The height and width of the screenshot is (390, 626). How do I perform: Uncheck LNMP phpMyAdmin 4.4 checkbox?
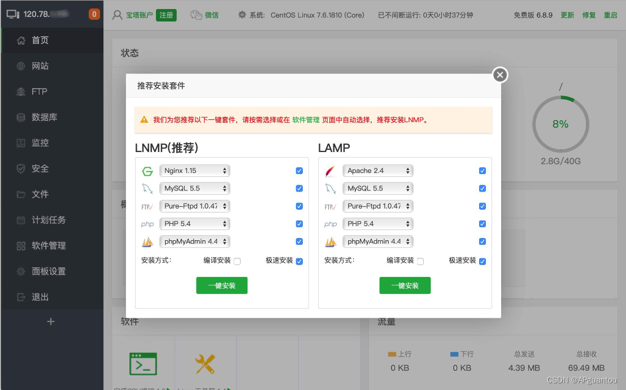point(299,241)
